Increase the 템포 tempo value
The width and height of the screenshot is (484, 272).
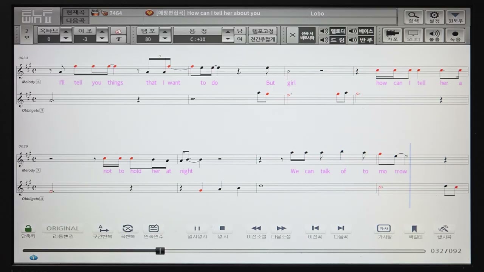click(x=165, y=31)
